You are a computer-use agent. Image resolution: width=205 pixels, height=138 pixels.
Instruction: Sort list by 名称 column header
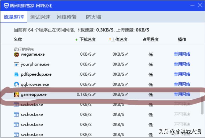18,39
